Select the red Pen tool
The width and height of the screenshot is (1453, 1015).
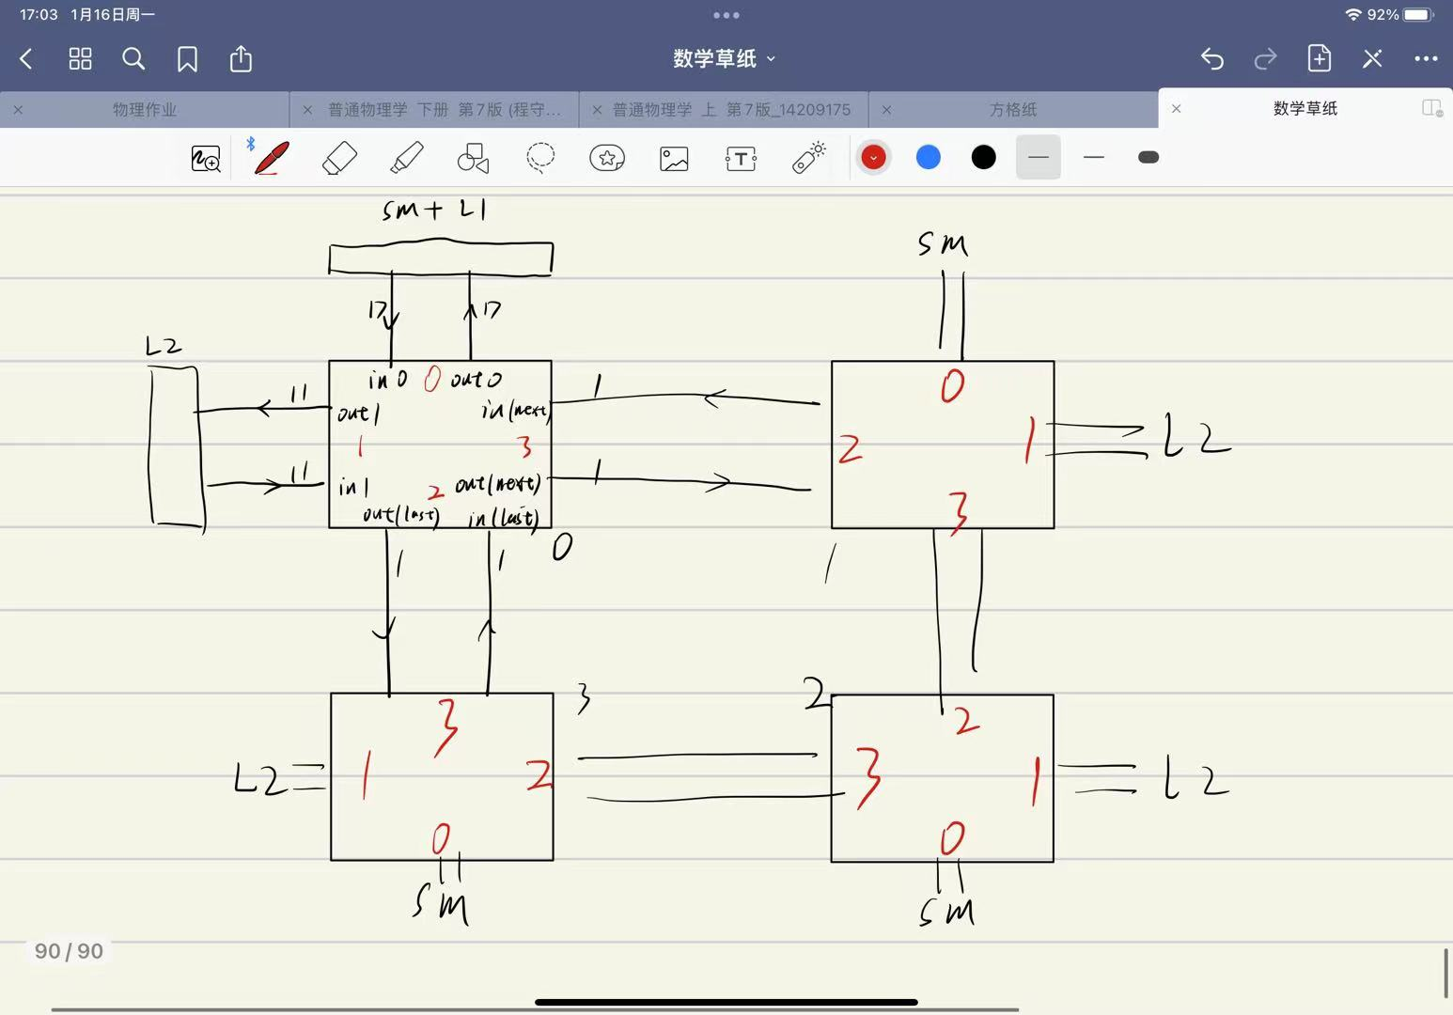(272, 158)
